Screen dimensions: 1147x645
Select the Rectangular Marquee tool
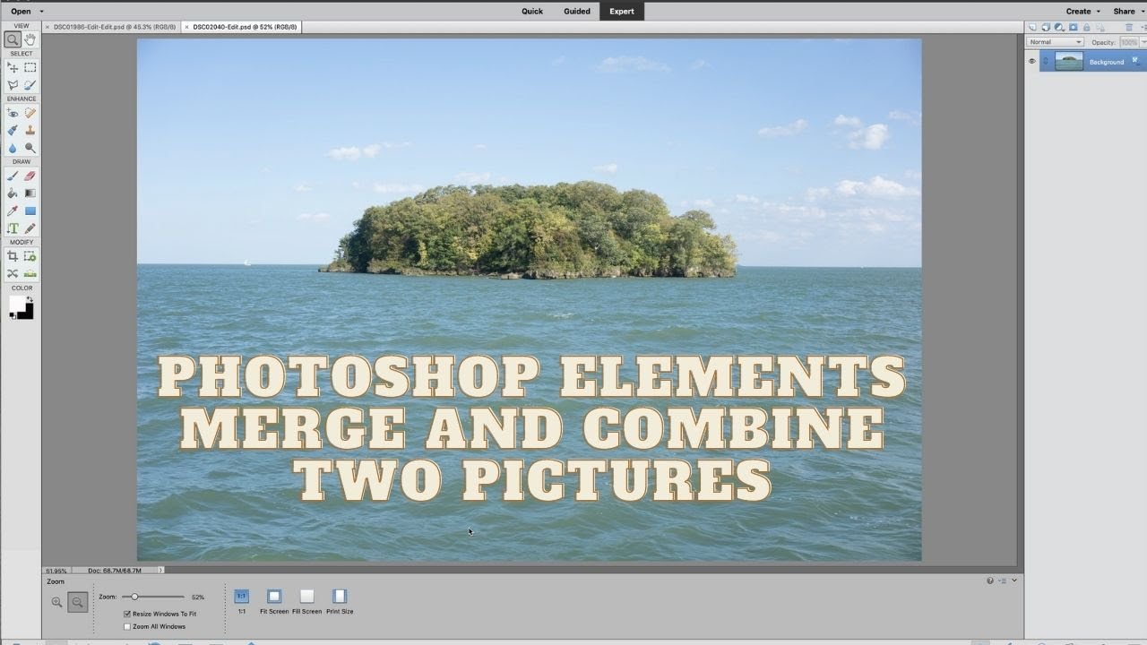(x=30, y=67)
